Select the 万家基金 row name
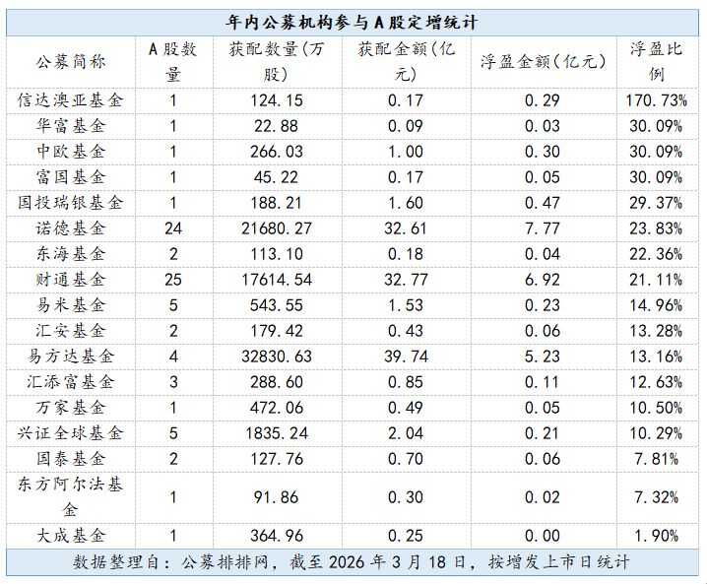 point(70,409)
